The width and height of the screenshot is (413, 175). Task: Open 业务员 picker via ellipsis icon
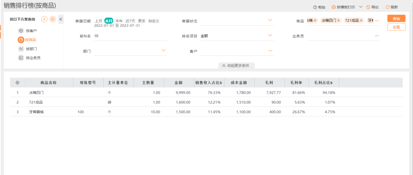(377, 36)
